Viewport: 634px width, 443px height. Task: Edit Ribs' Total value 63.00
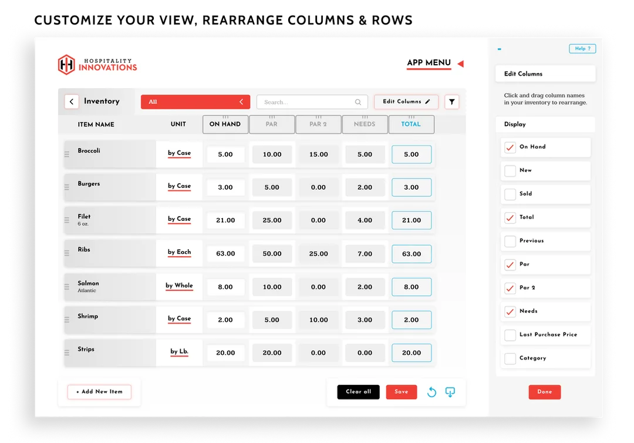[412, 254]
